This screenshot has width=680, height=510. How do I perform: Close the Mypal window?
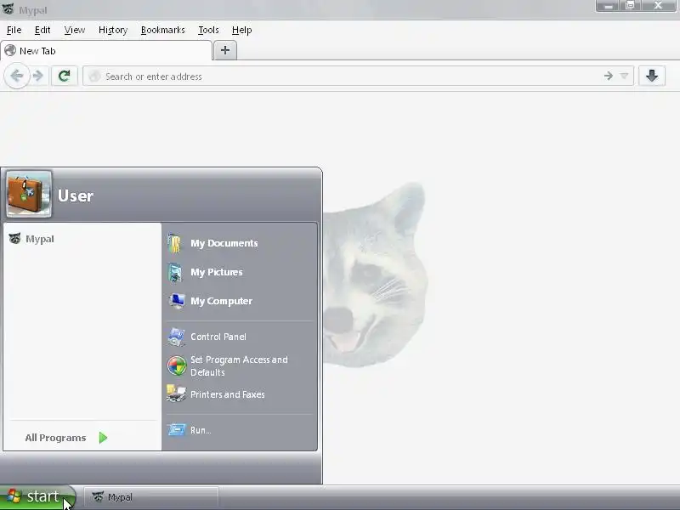coord(658,5)
